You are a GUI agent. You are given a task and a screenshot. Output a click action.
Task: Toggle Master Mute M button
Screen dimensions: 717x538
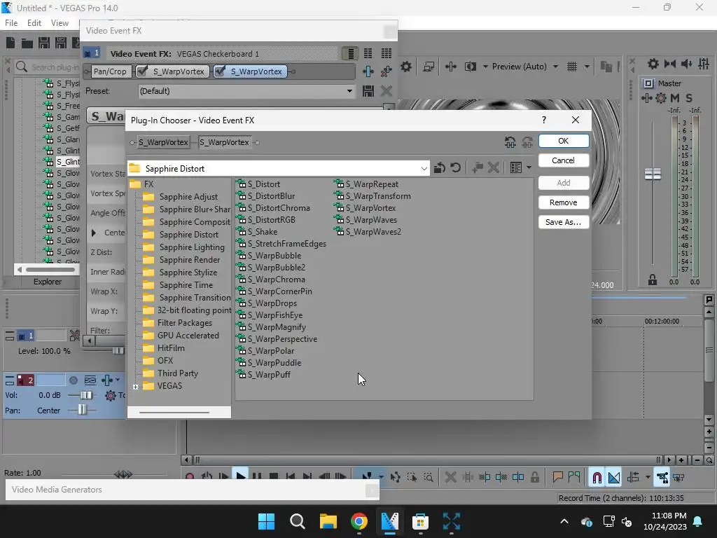(x=675, y=98)
